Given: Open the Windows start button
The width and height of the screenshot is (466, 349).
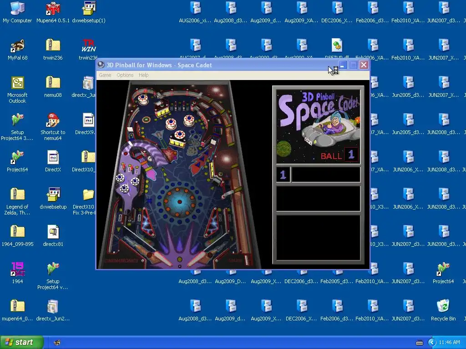Looking at the screenshot, I should tap(22, 342).
